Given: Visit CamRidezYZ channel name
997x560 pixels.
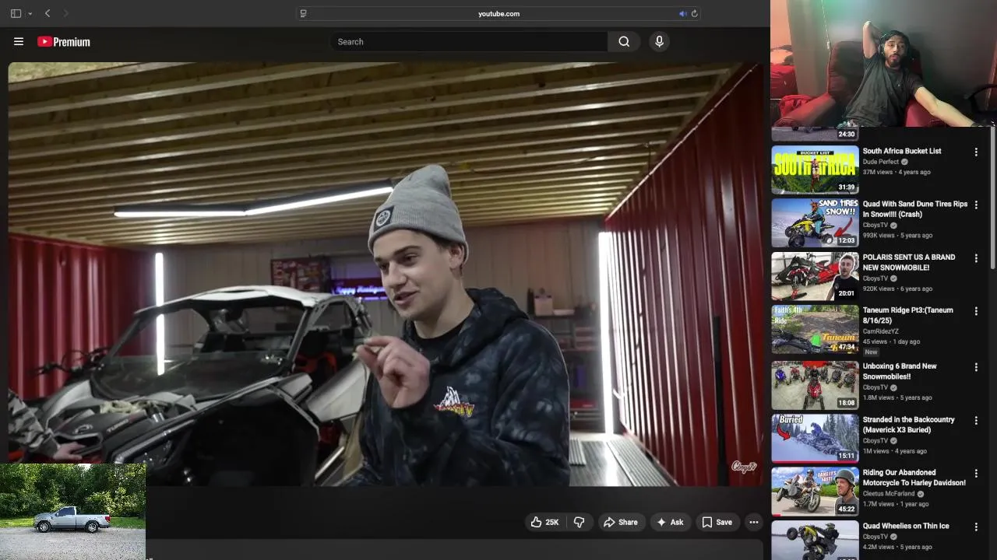Looking at the screenshot, I should (881, 331).
